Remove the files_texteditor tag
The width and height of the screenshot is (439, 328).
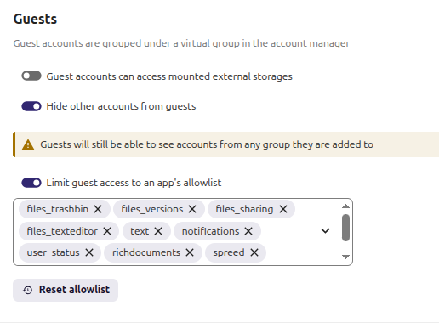pos(107,231)
